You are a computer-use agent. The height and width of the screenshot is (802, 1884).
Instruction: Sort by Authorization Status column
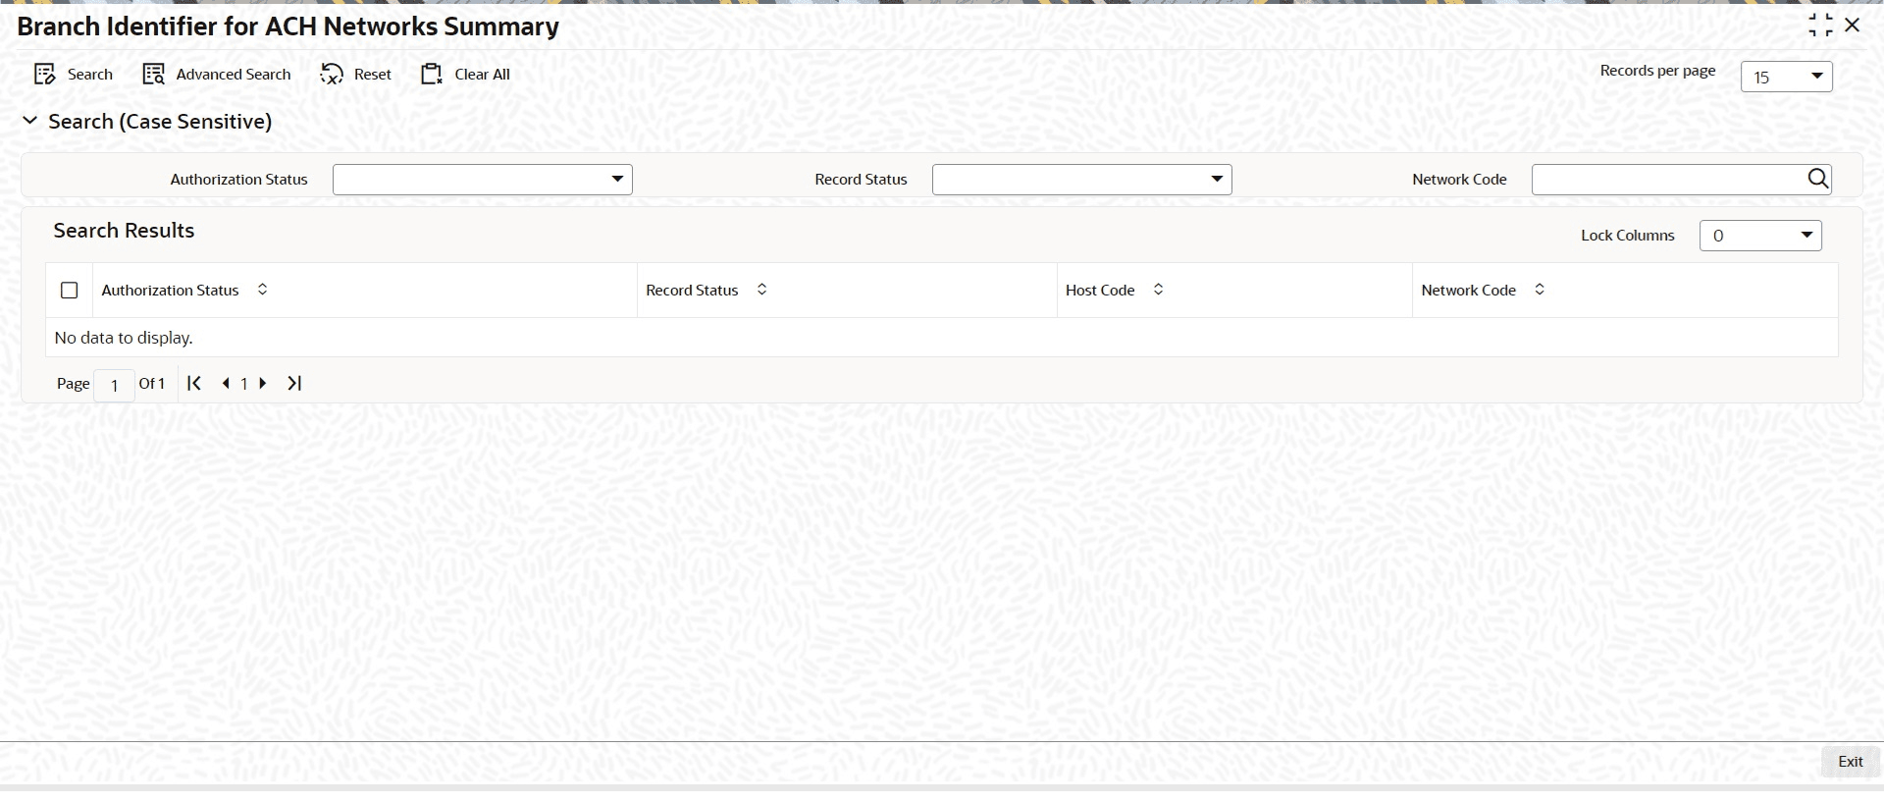point(262,290)
